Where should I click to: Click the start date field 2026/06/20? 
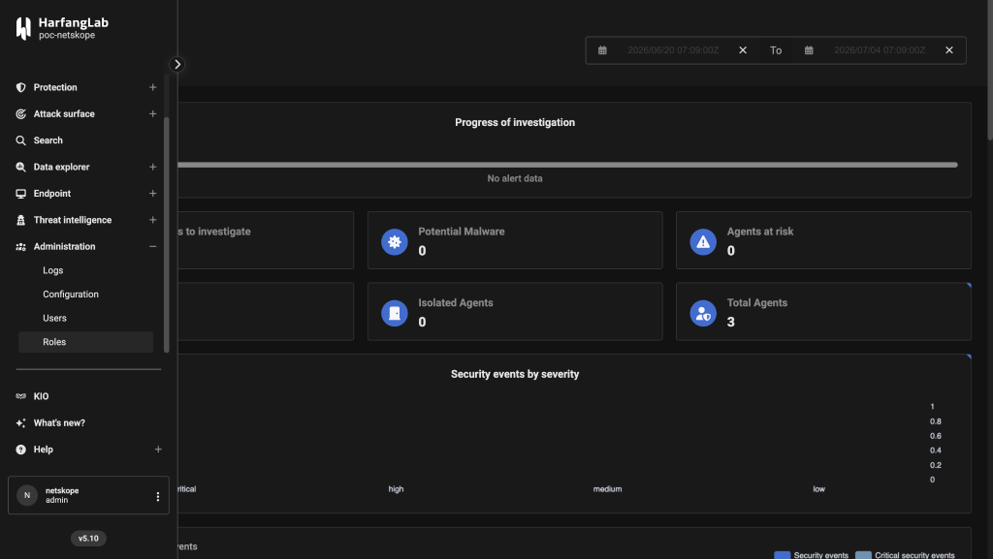click(x=673, y=50)
